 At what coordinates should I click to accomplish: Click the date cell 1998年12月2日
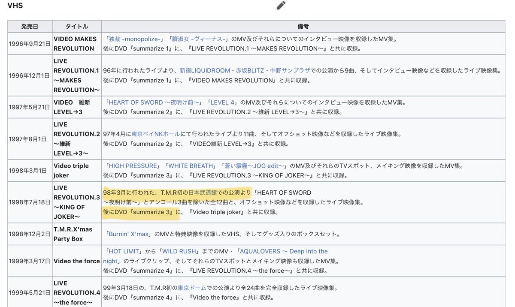(30, 234)
